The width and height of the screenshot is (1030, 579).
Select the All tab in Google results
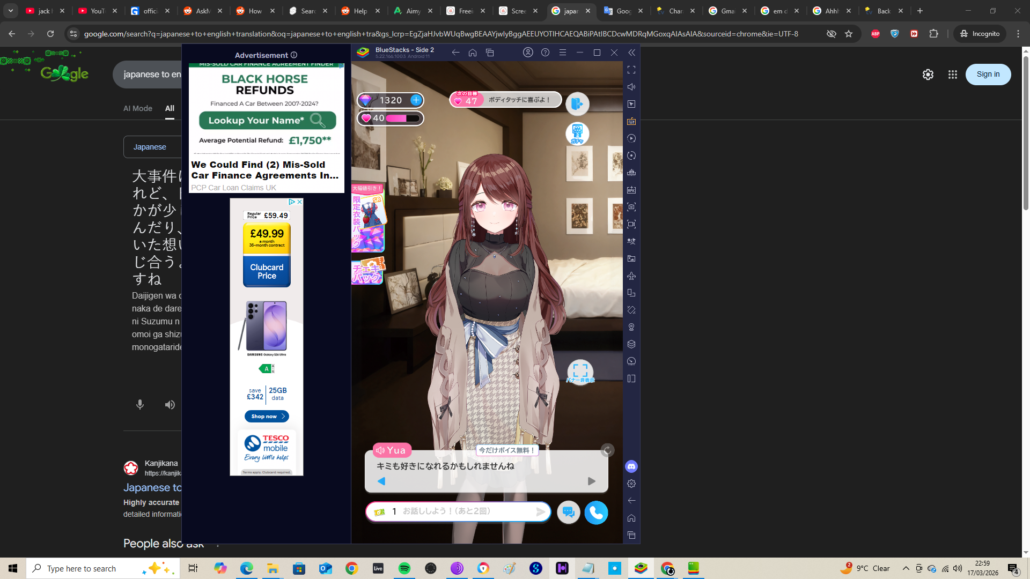pos(170,108)
